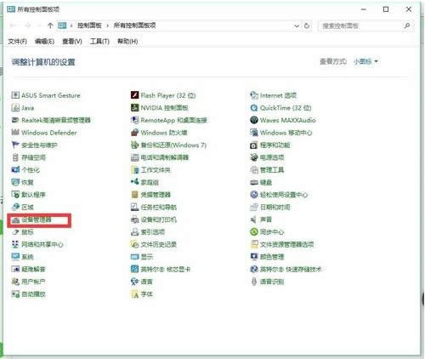Open the 鼠标 mouse settings icon
The width and height of the screenshot is (425, 359).
(x=15, y=232)
